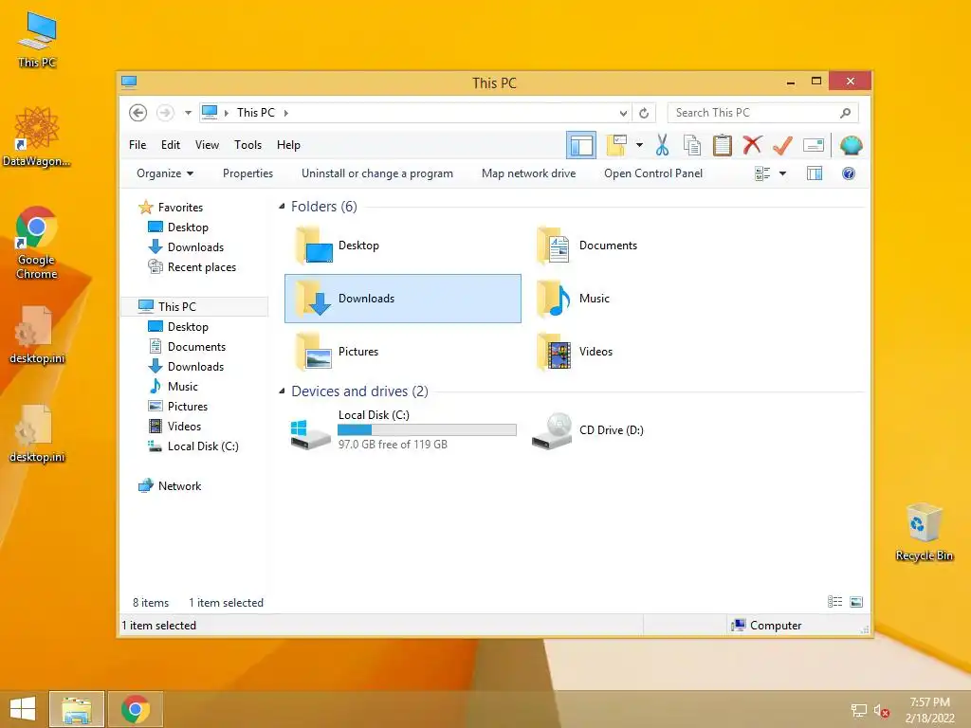Select Local Disk (C:) in the navigation pane
The image size is (971, 728).
(x=193, y=446)
